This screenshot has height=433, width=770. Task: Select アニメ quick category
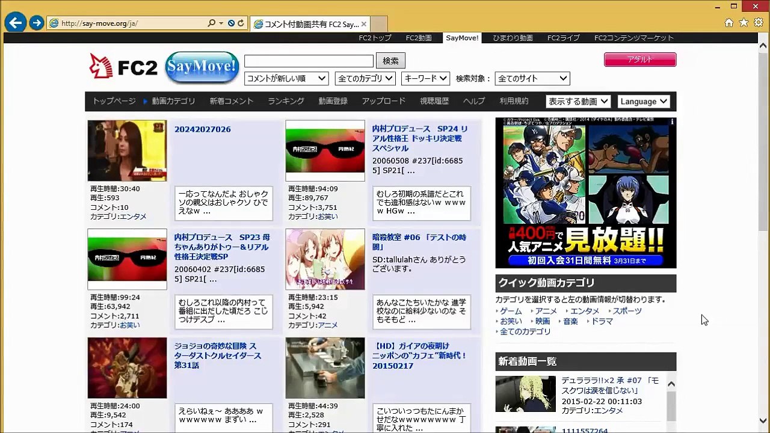tap(546, 311)
